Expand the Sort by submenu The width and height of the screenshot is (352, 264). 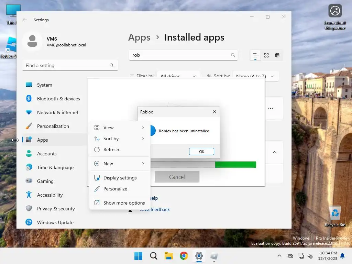(x=119, y=139)
